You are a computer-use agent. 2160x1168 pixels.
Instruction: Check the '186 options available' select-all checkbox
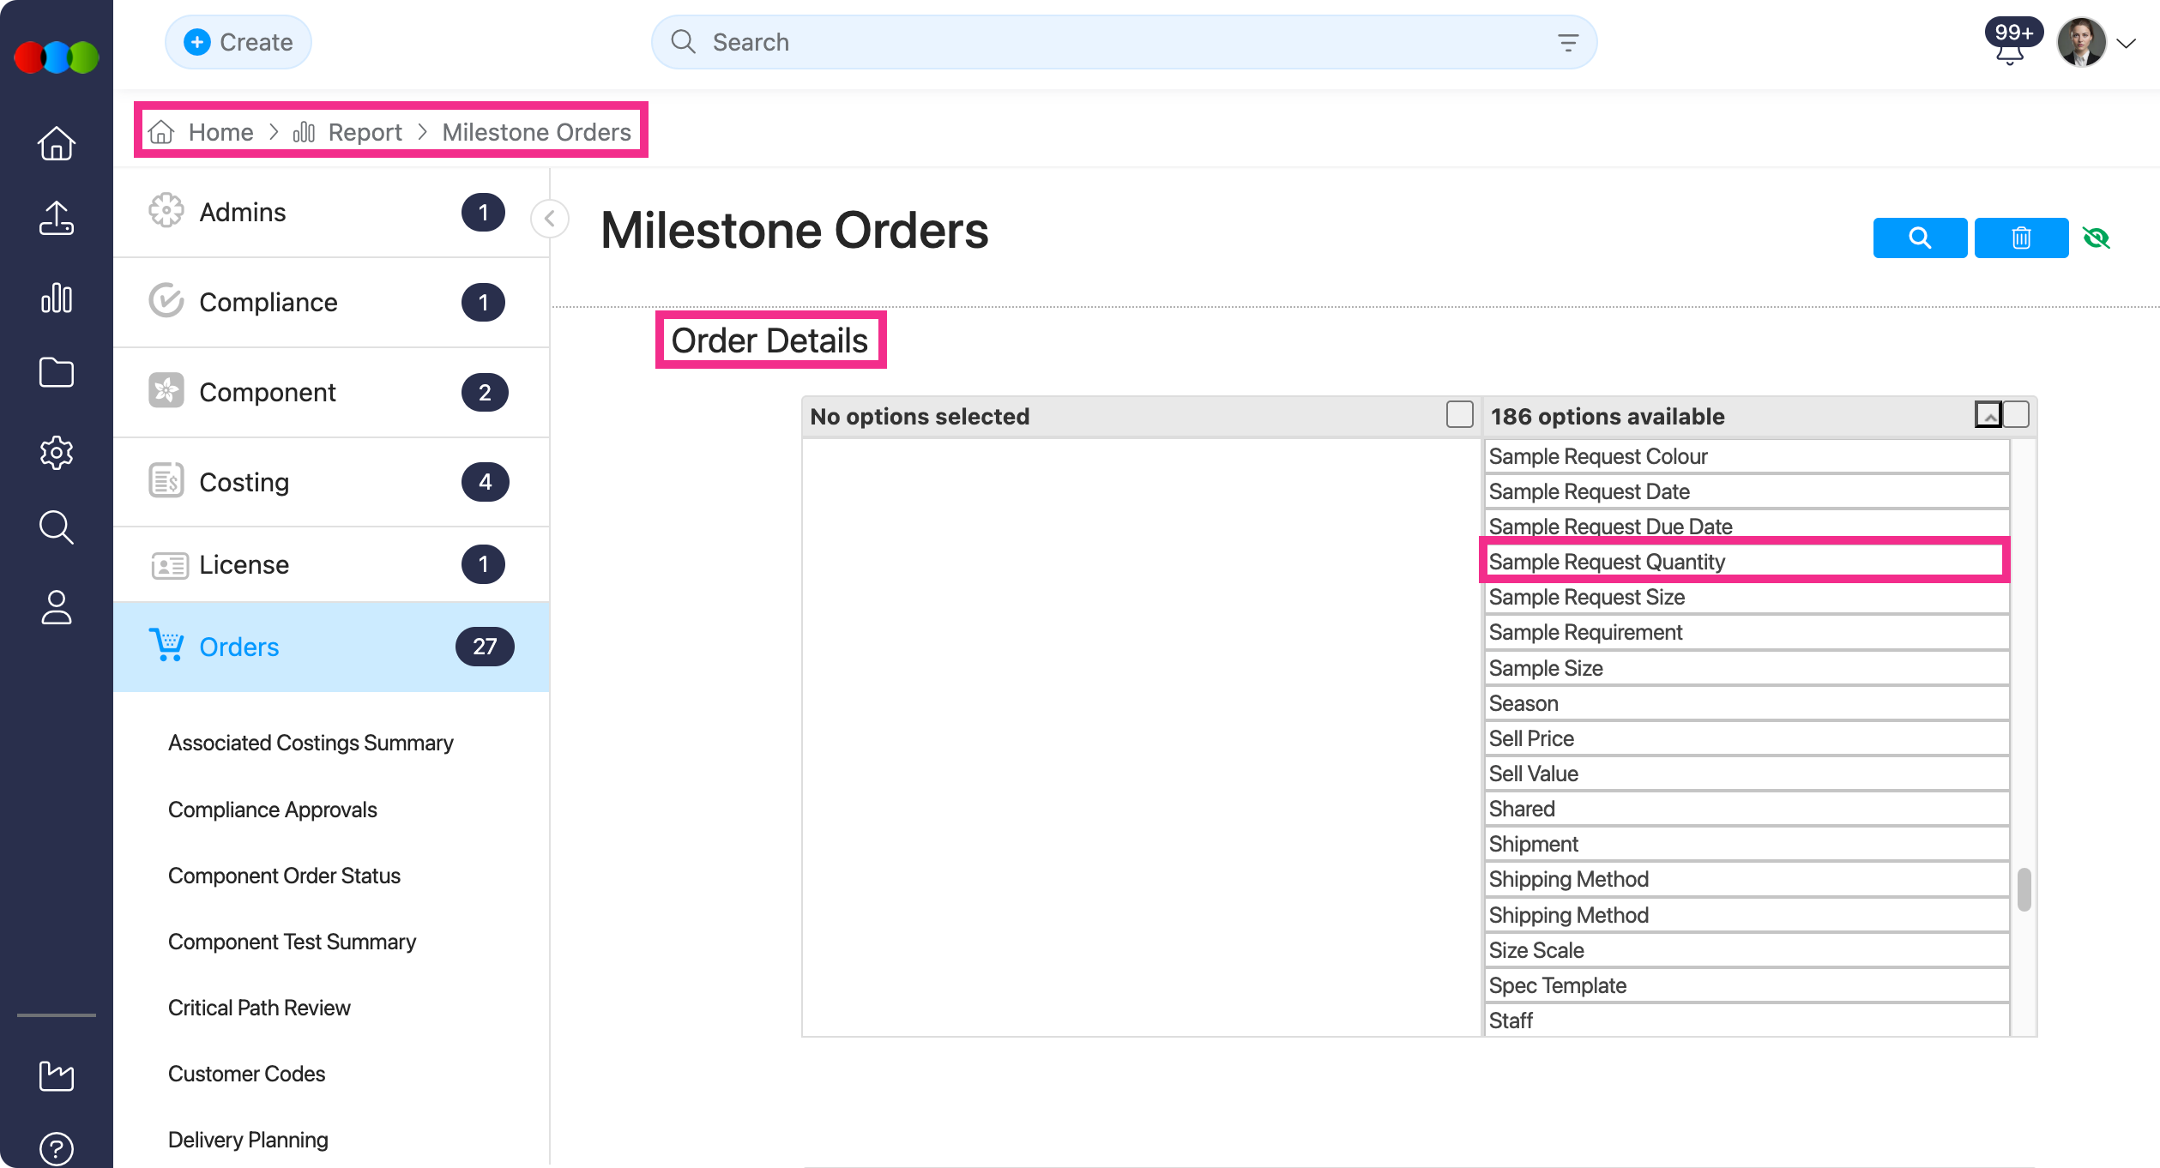(2016, 415)
